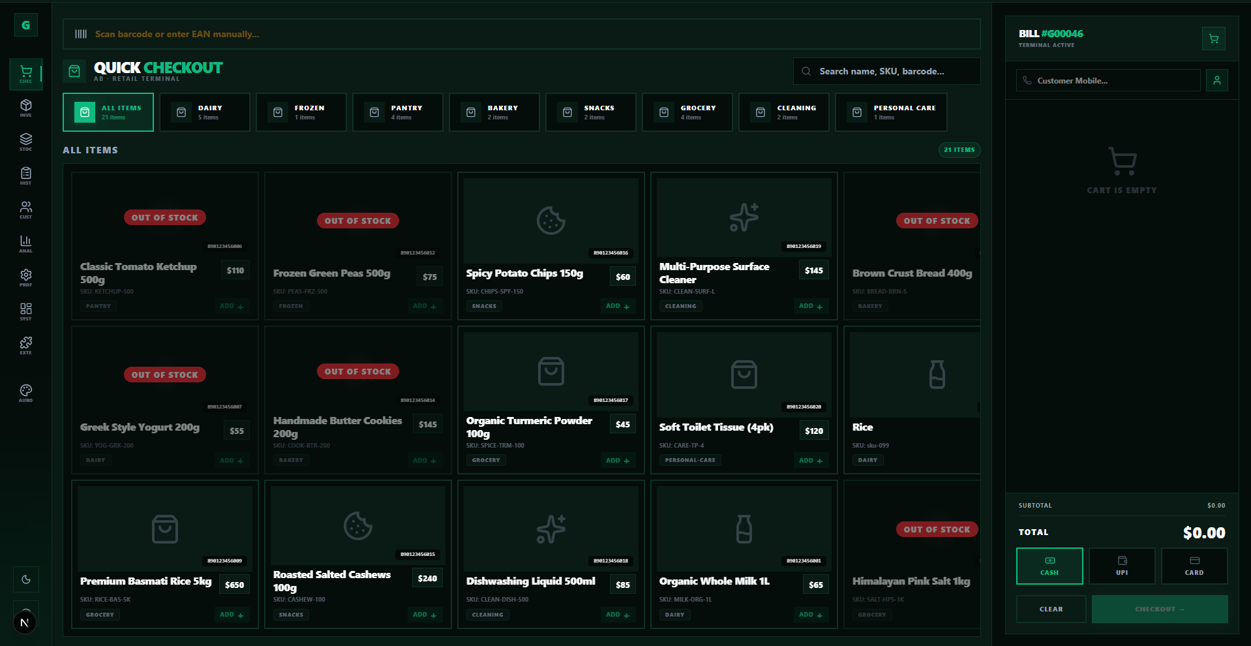Choose UPI payment method
Image resolution: width=1251 pixels, height=646 pixels.
[x=1122, y=566]
